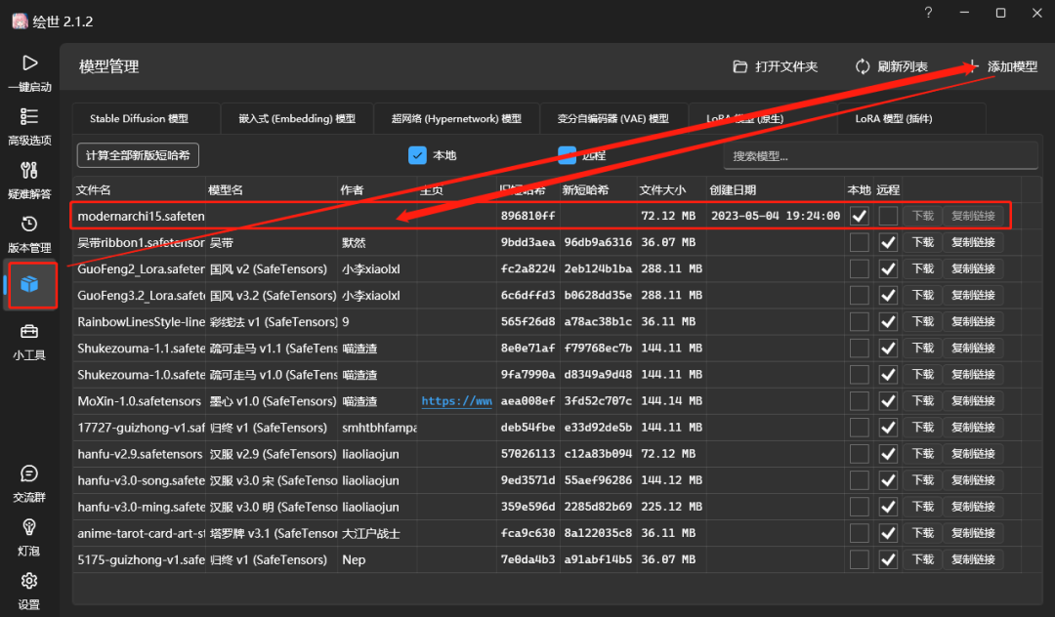Toggle local checkbox for MoXin-1.0 row
Screen dimensions: 1055x617
tap(860, 400)
